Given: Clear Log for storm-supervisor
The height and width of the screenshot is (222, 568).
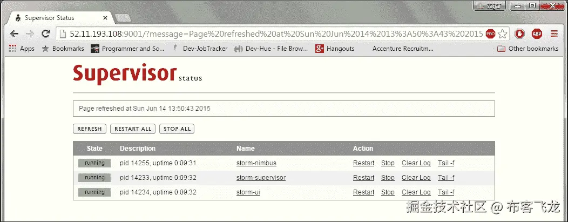Looking at the screenshot, I should pos(416,178).
